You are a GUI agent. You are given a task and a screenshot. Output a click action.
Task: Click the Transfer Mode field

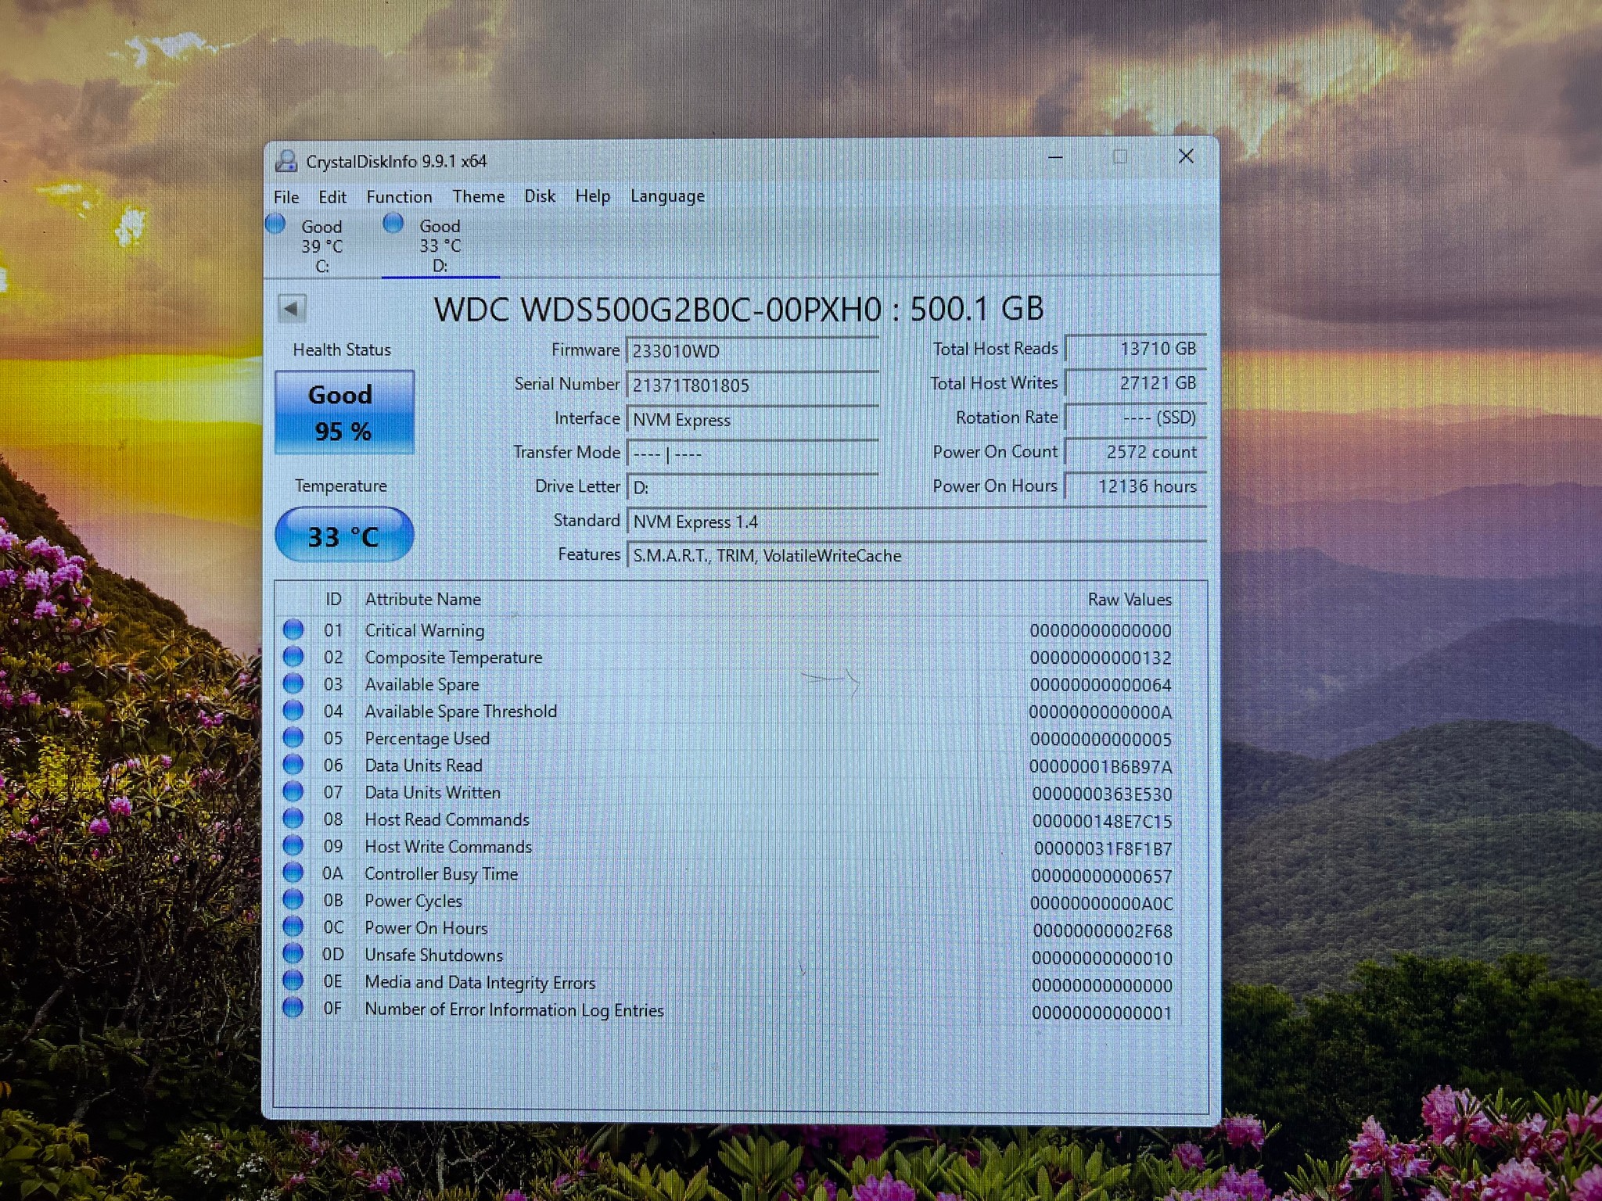click(753, 454)
